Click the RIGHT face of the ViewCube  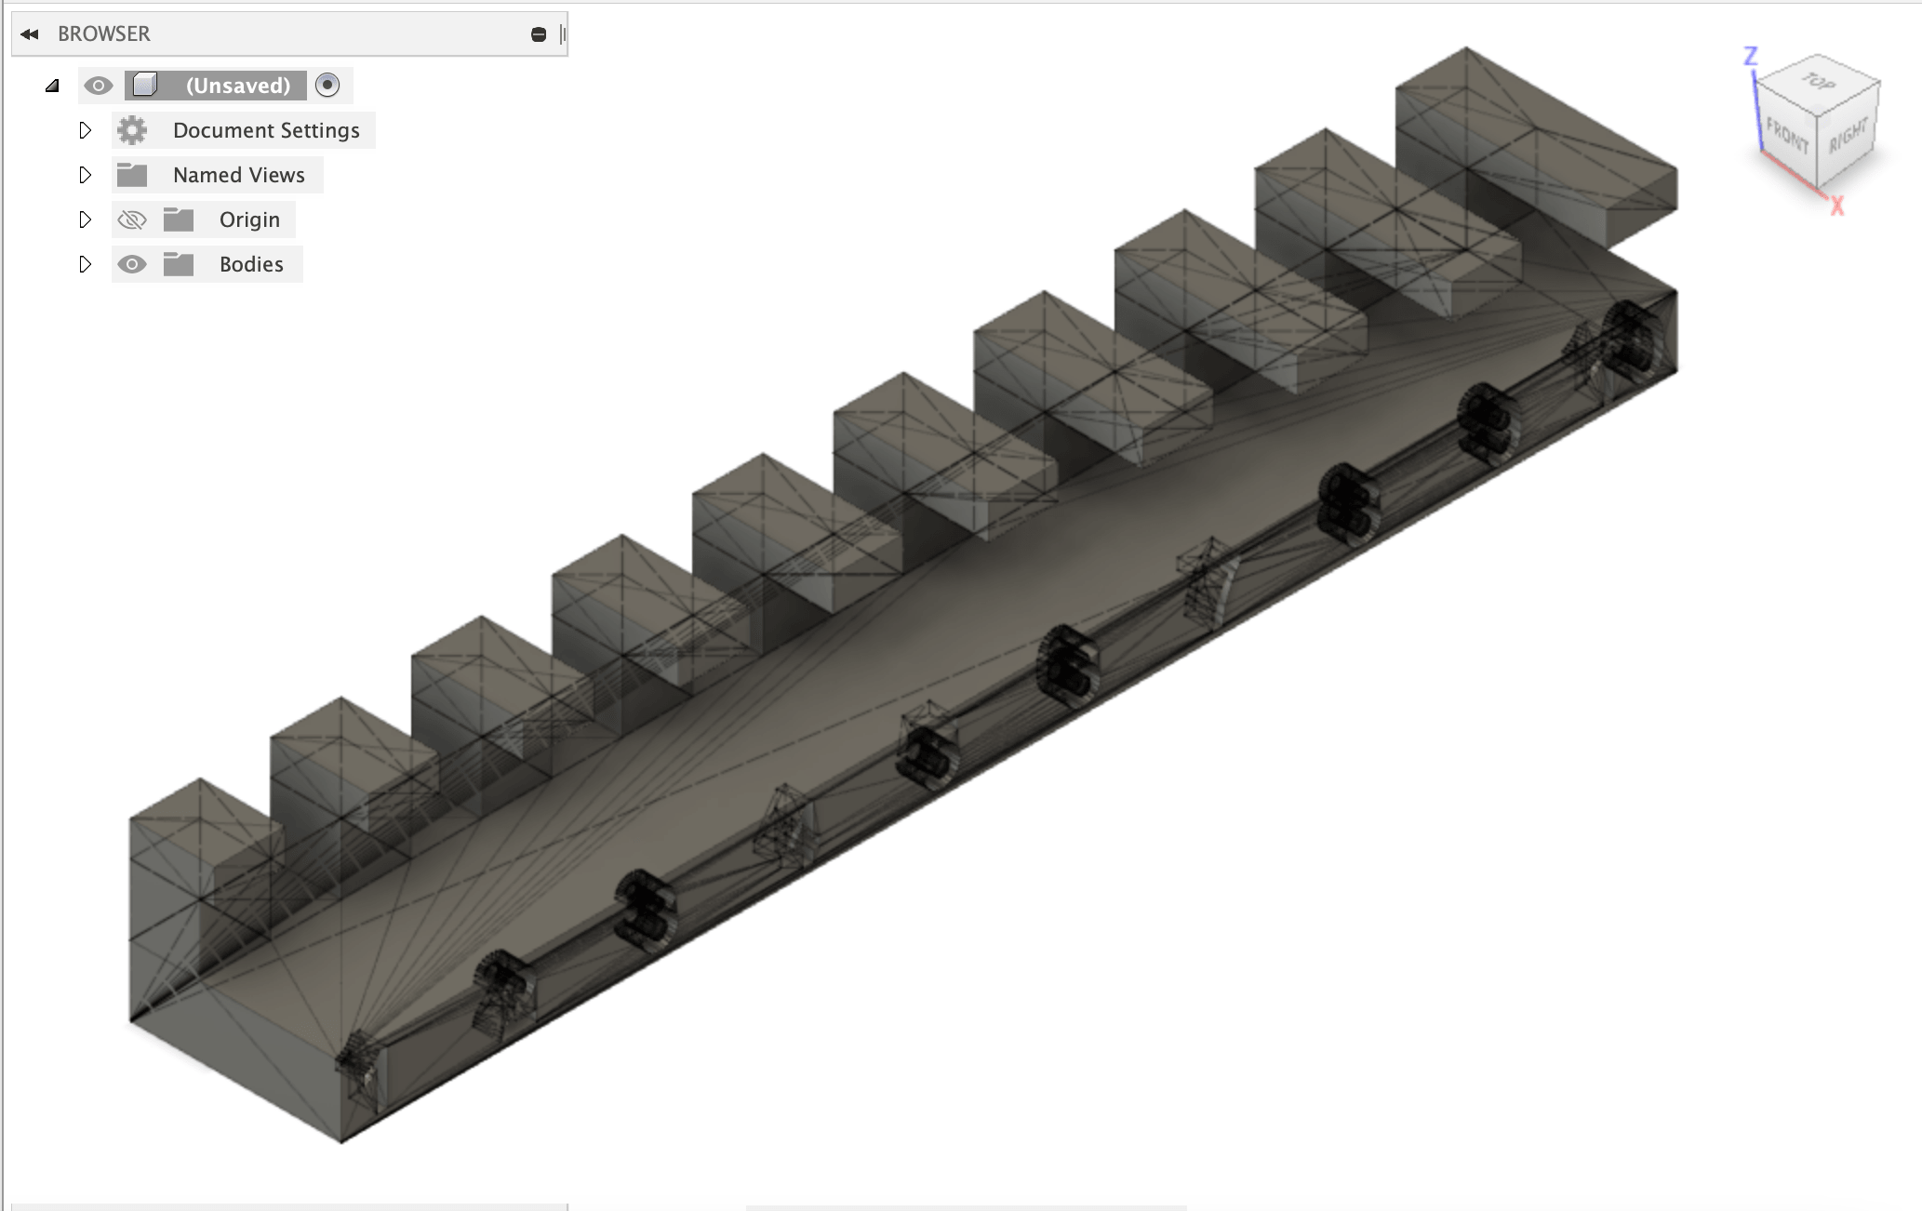tap(1848, 137)
